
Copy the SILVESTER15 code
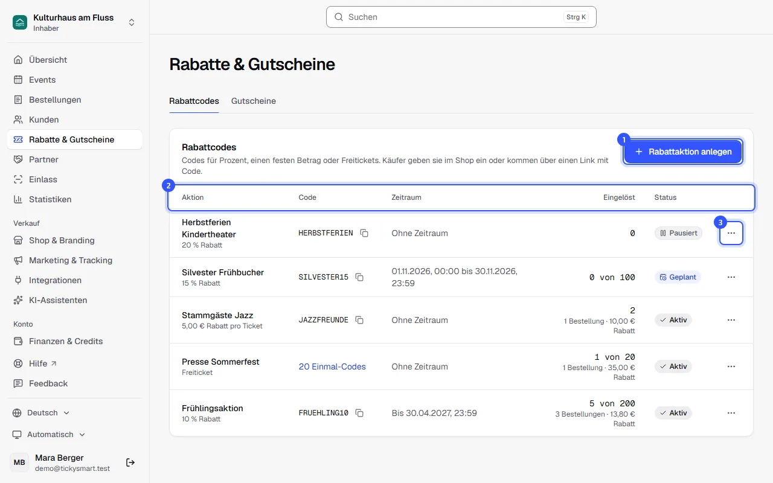[359, 277]
